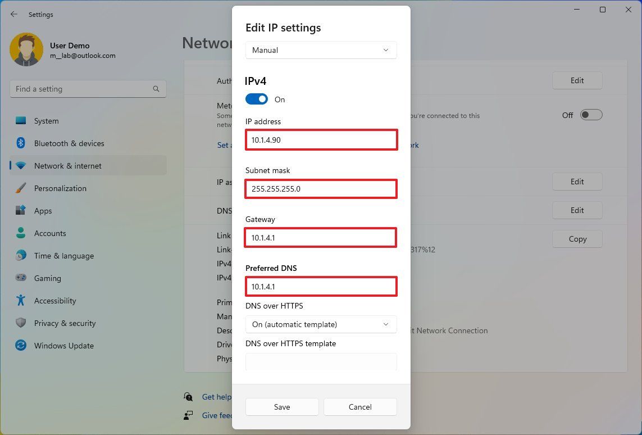
Task: Select the Personalization paintbrush icon
Action: click(21, 188)
